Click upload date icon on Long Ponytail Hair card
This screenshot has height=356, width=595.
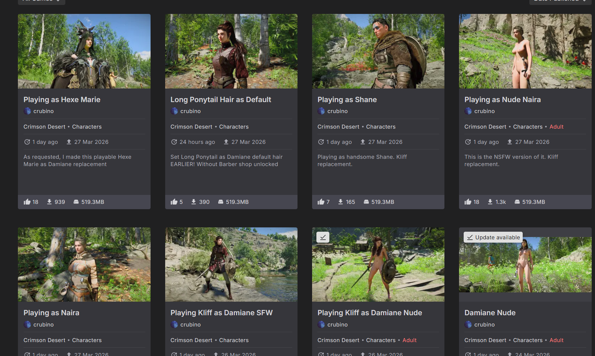tap(226, 142)
